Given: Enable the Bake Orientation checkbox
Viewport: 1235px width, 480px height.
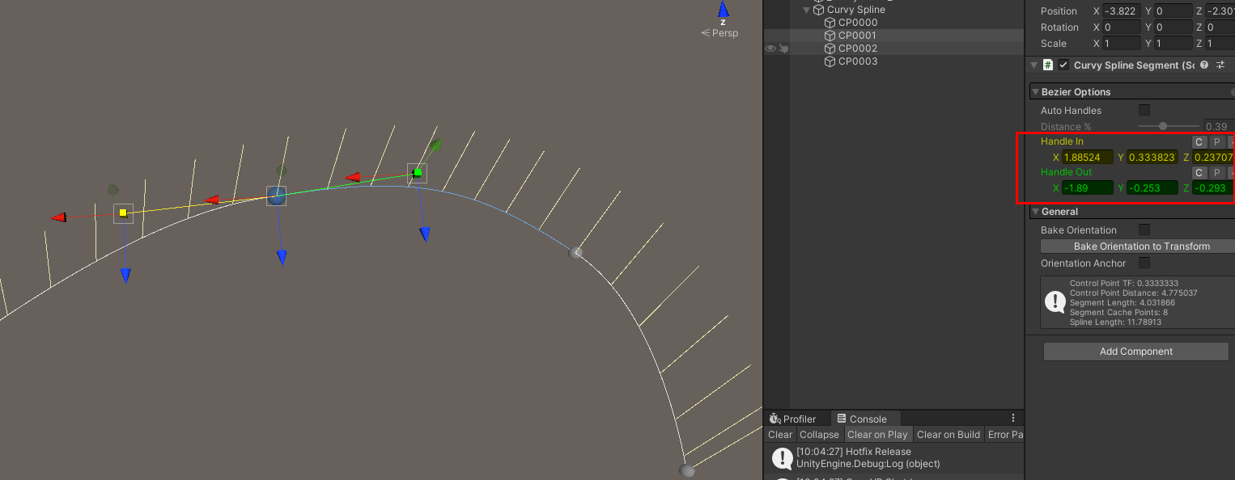Looking at the screenshot, I should (1144, 229).
